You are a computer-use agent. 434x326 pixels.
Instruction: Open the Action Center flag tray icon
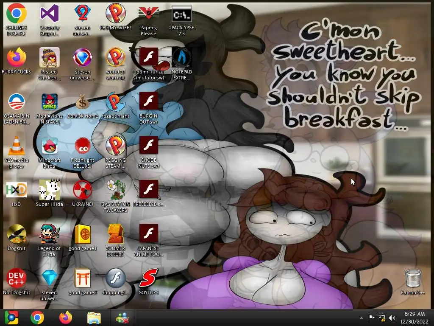(371, 318)
